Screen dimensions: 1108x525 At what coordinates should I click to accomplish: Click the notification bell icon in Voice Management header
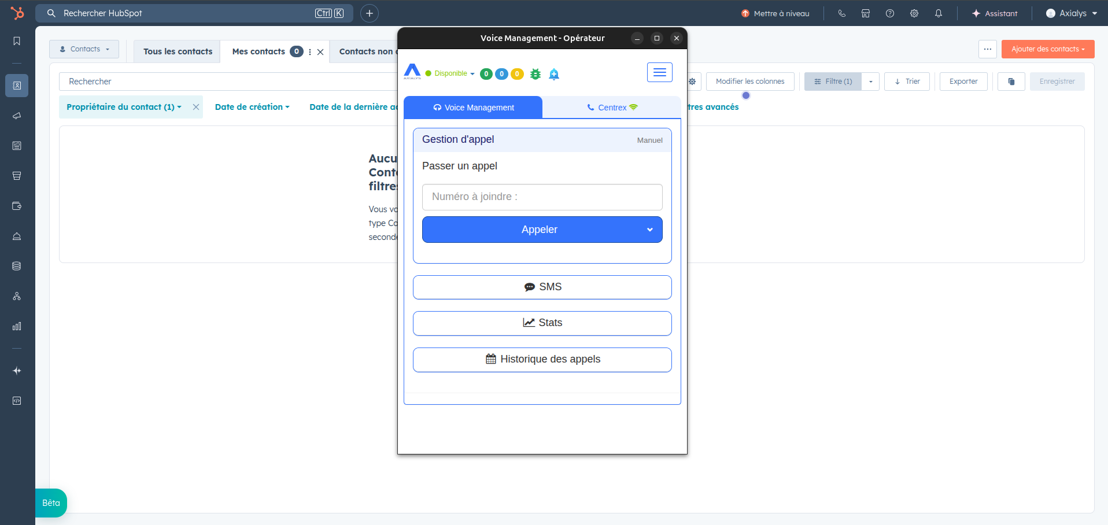(x=554, y=74)
